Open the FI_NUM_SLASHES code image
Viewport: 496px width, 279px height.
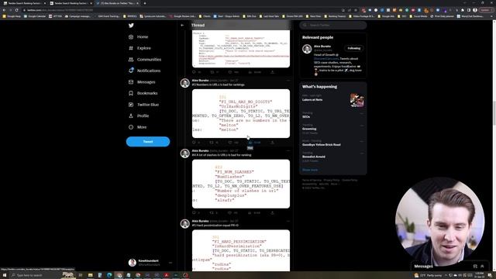241,184
